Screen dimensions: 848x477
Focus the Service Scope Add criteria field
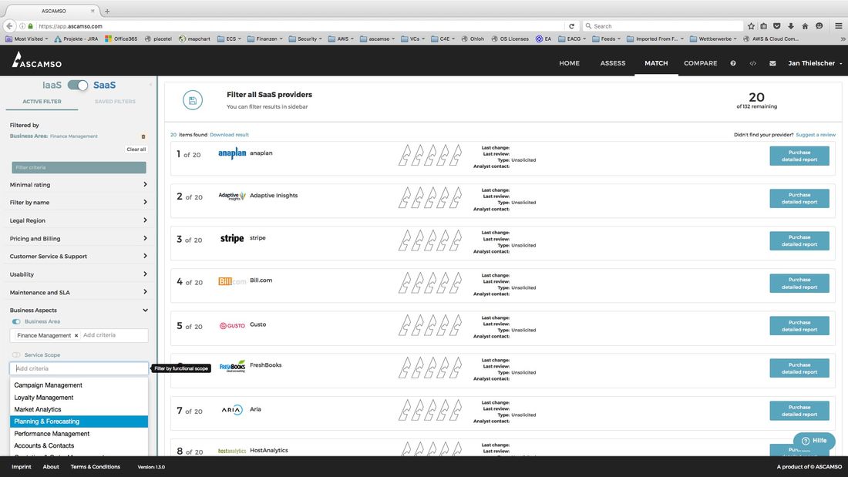click(79, 369)
